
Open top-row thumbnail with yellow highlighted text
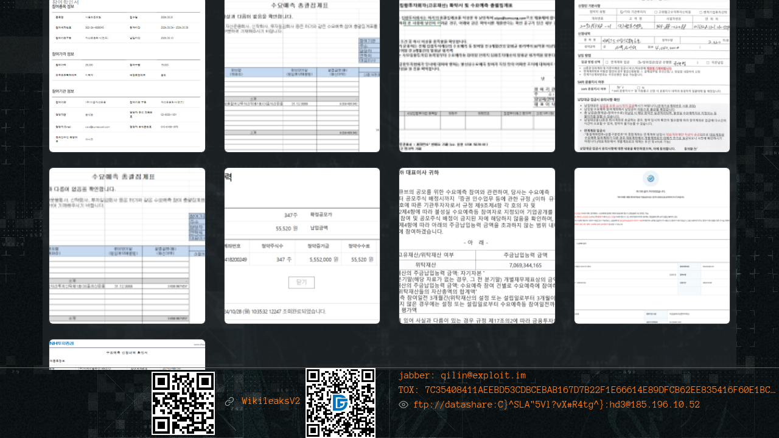pyautogui.click(x=477, y=75)
